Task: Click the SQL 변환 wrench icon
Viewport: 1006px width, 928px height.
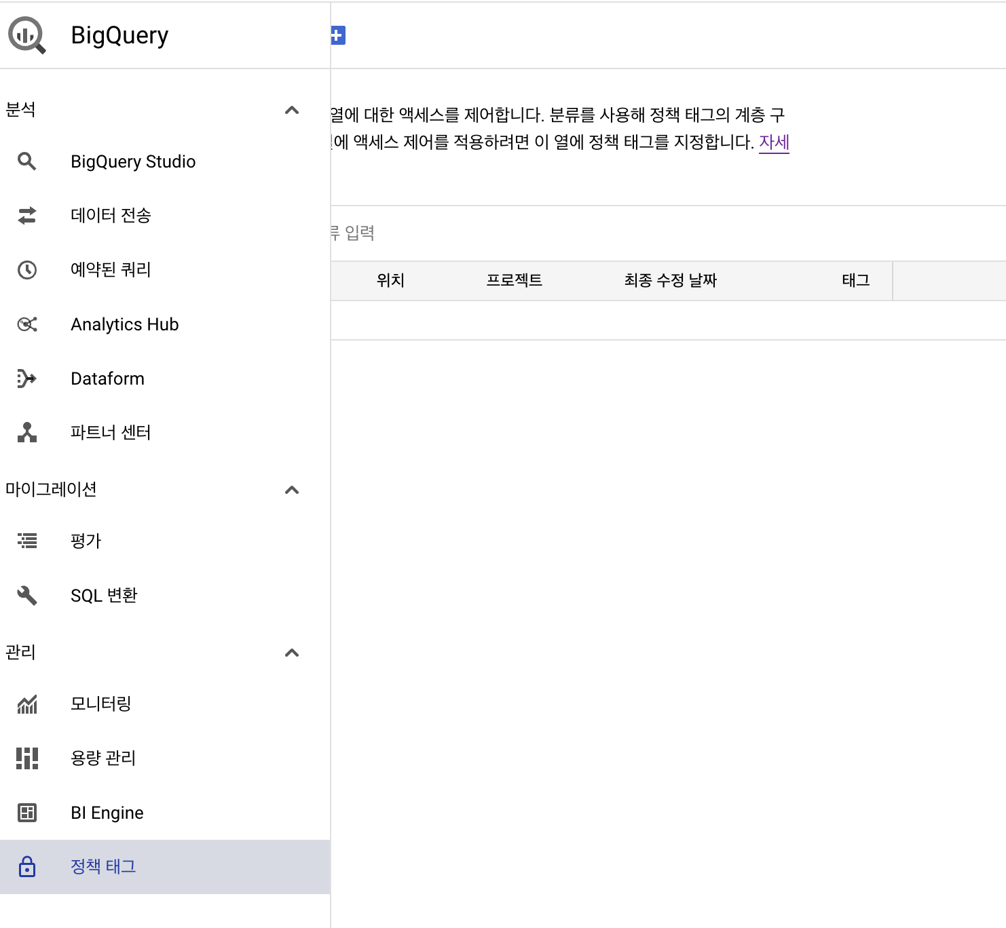Action: click(x=27, y=596)
